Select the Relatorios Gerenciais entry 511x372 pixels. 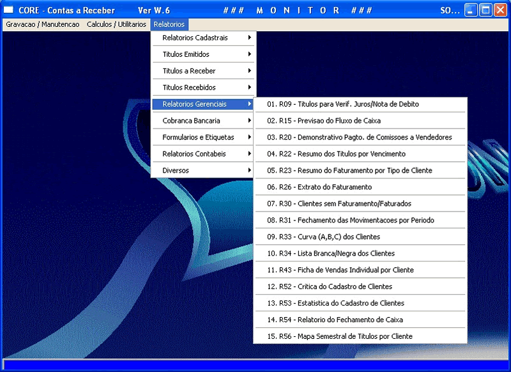point(203,104)
